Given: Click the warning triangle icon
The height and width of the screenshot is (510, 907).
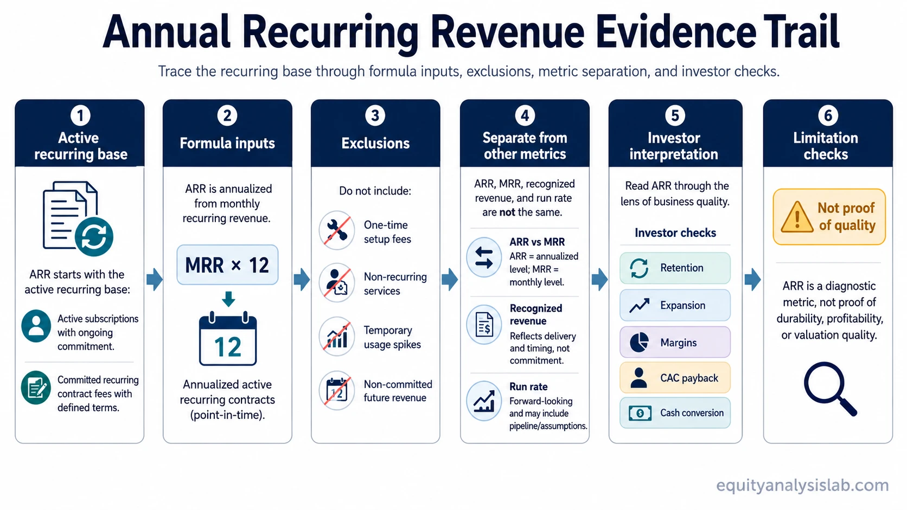Looking at the screenshot, I should coord(797,217).
